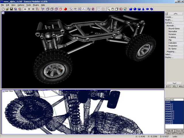Expand the Modify... section
This screenshot has height=138, width=184.
169,20
